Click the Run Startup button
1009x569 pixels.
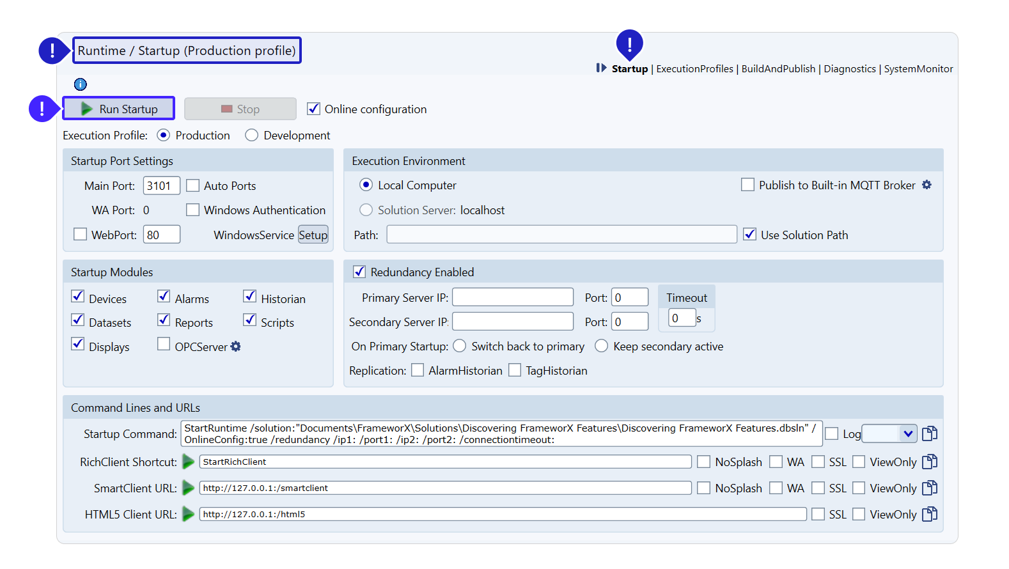[x=118, y=109]
